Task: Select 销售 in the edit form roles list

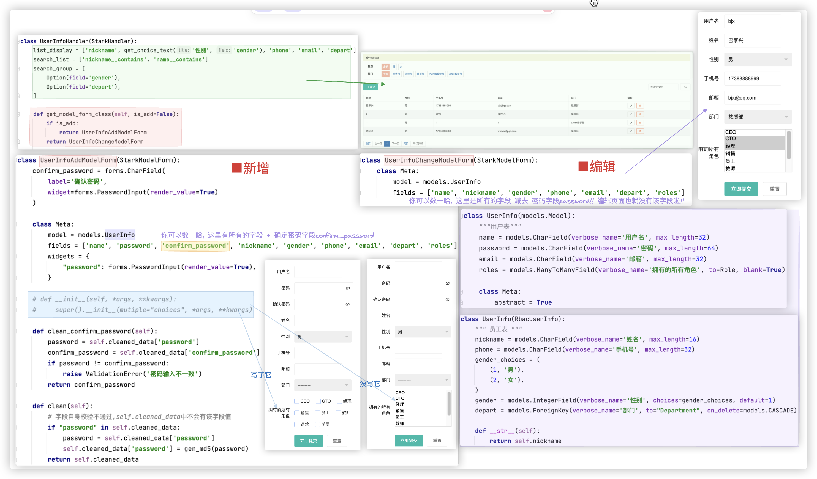Action: point(755,153)
